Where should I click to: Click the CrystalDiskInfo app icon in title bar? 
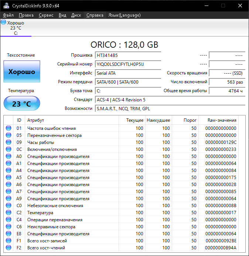(6, 6)
